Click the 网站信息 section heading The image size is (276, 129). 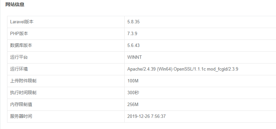[x=15, y=5]
